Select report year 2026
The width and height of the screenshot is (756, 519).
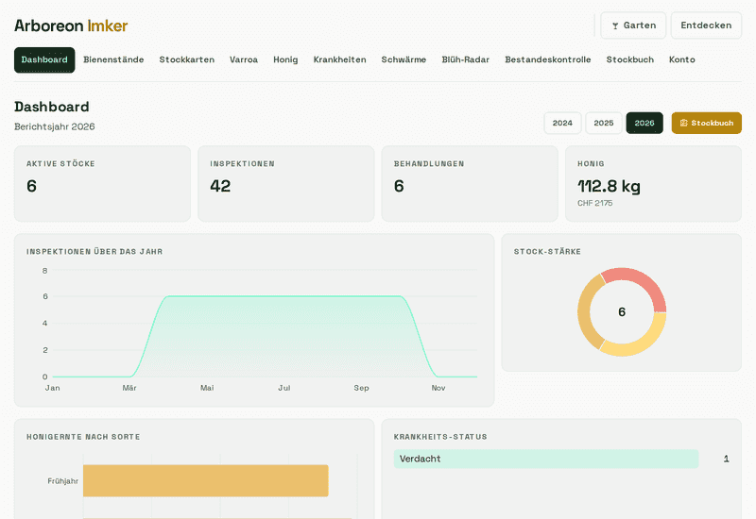pos(644,124)
